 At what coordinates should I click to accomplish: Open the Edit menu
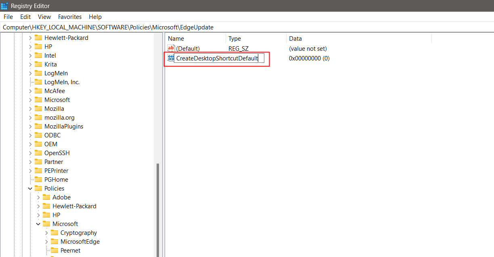(x=25, y=17)
